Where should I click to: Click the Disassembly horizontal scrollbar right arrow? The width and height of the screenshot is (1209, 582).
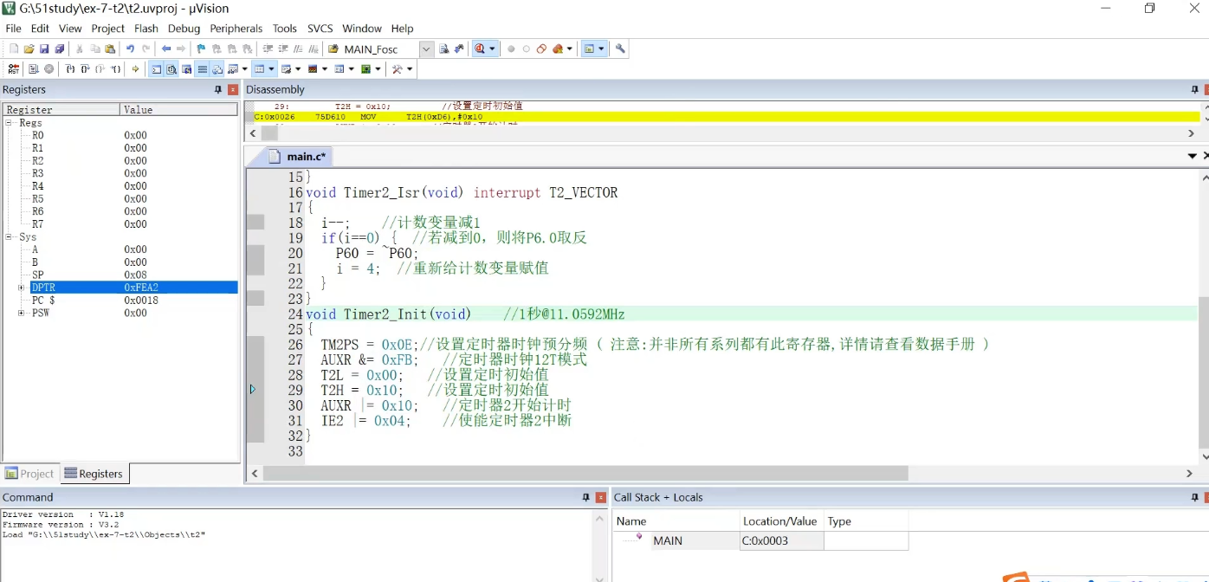1190,133
